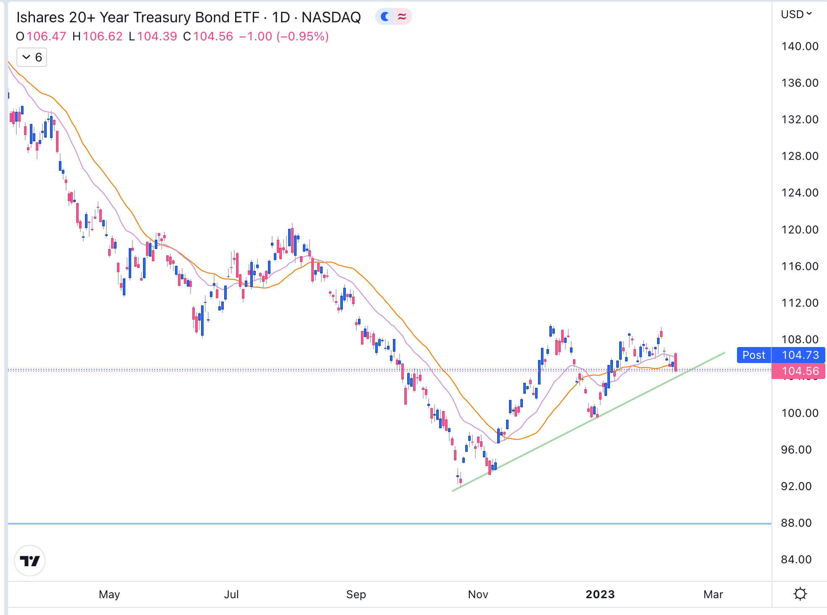Screen dimensions: 827x615
Task: Click the Nov label on time axis
Action: [x=478, y=594]
